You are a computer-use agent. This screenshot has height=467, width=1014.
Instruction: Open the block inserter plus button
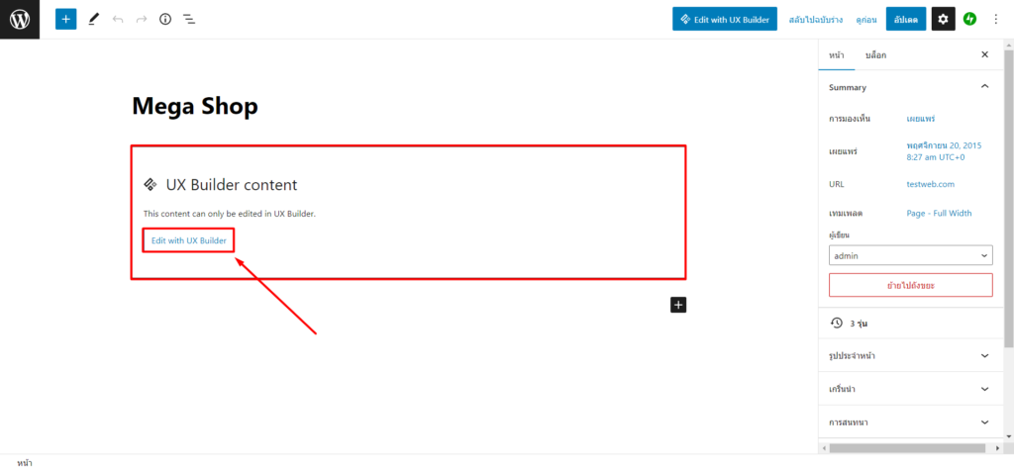coord(66,20)
